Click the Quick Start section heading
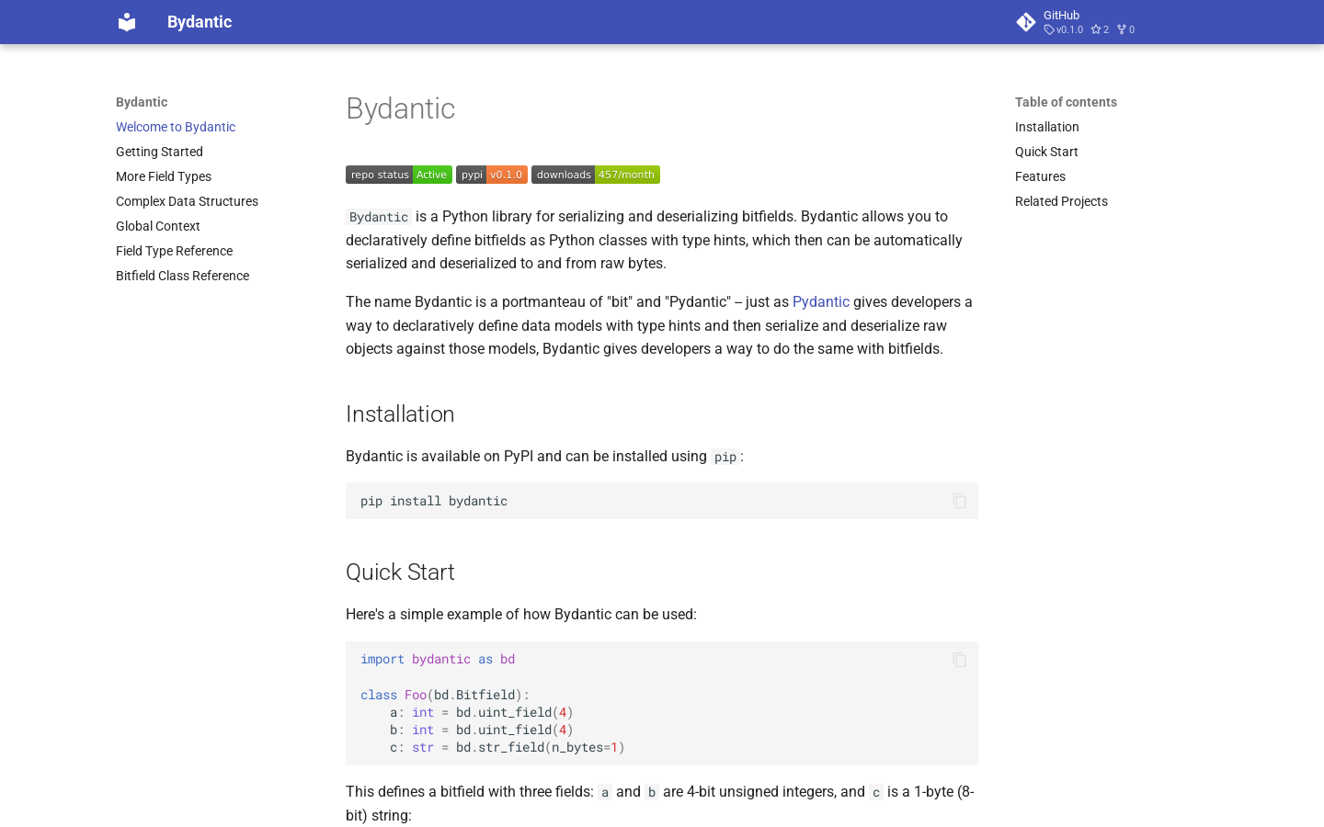Viewport: 1324px width, 827px height. 400,572
